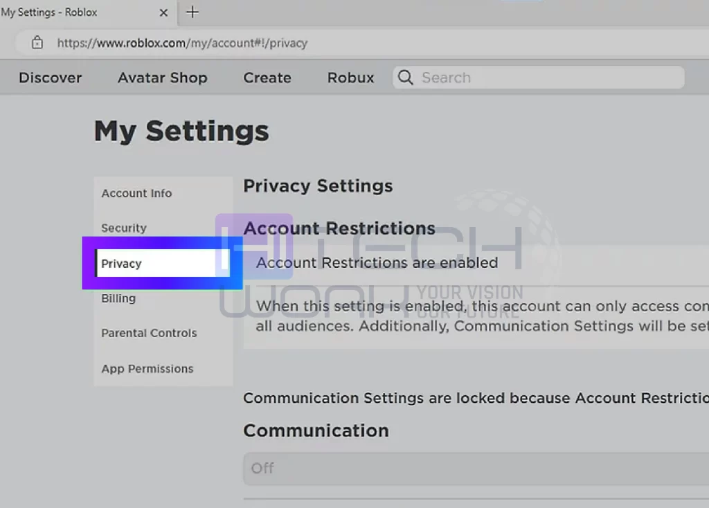Image resolution: width=709 pixels, height=508 pixels.
Task: Open App Permissions settings
Action: click(147, 369)
